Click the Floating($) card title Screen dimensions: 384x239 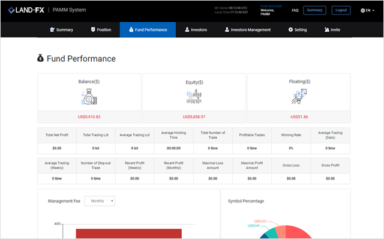[x=299, y=82]
